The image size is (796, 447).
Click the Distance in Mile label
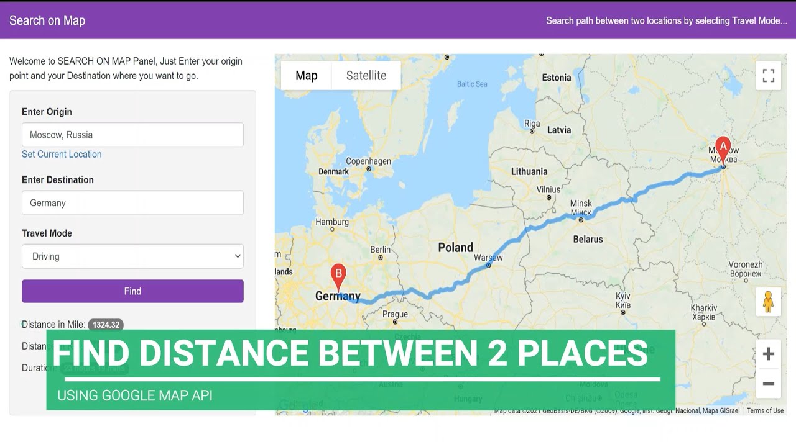pyautogui.click(x=53, y=325)
